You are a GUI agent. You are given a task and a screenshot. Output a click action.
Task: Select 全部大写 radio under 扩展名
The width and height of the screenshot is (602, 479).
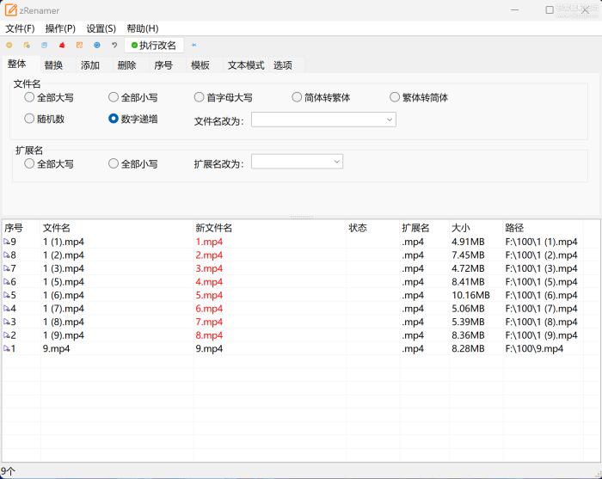click(29, 164)
